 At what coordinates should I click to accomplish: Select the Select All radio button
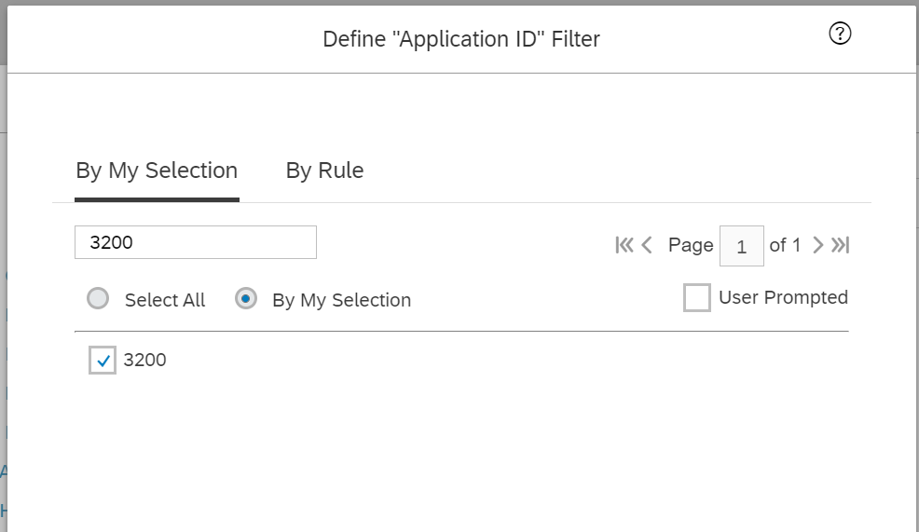pos(98,298)
